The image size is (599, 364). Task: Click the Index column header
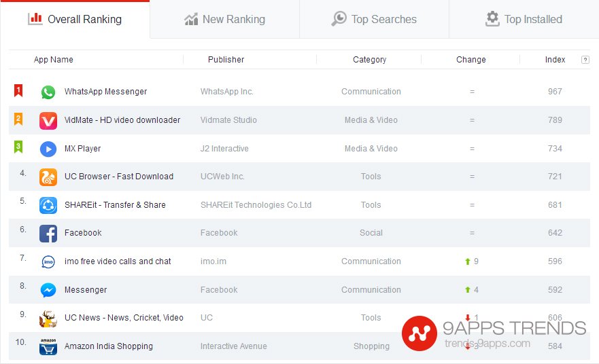(x=555, y=60)
